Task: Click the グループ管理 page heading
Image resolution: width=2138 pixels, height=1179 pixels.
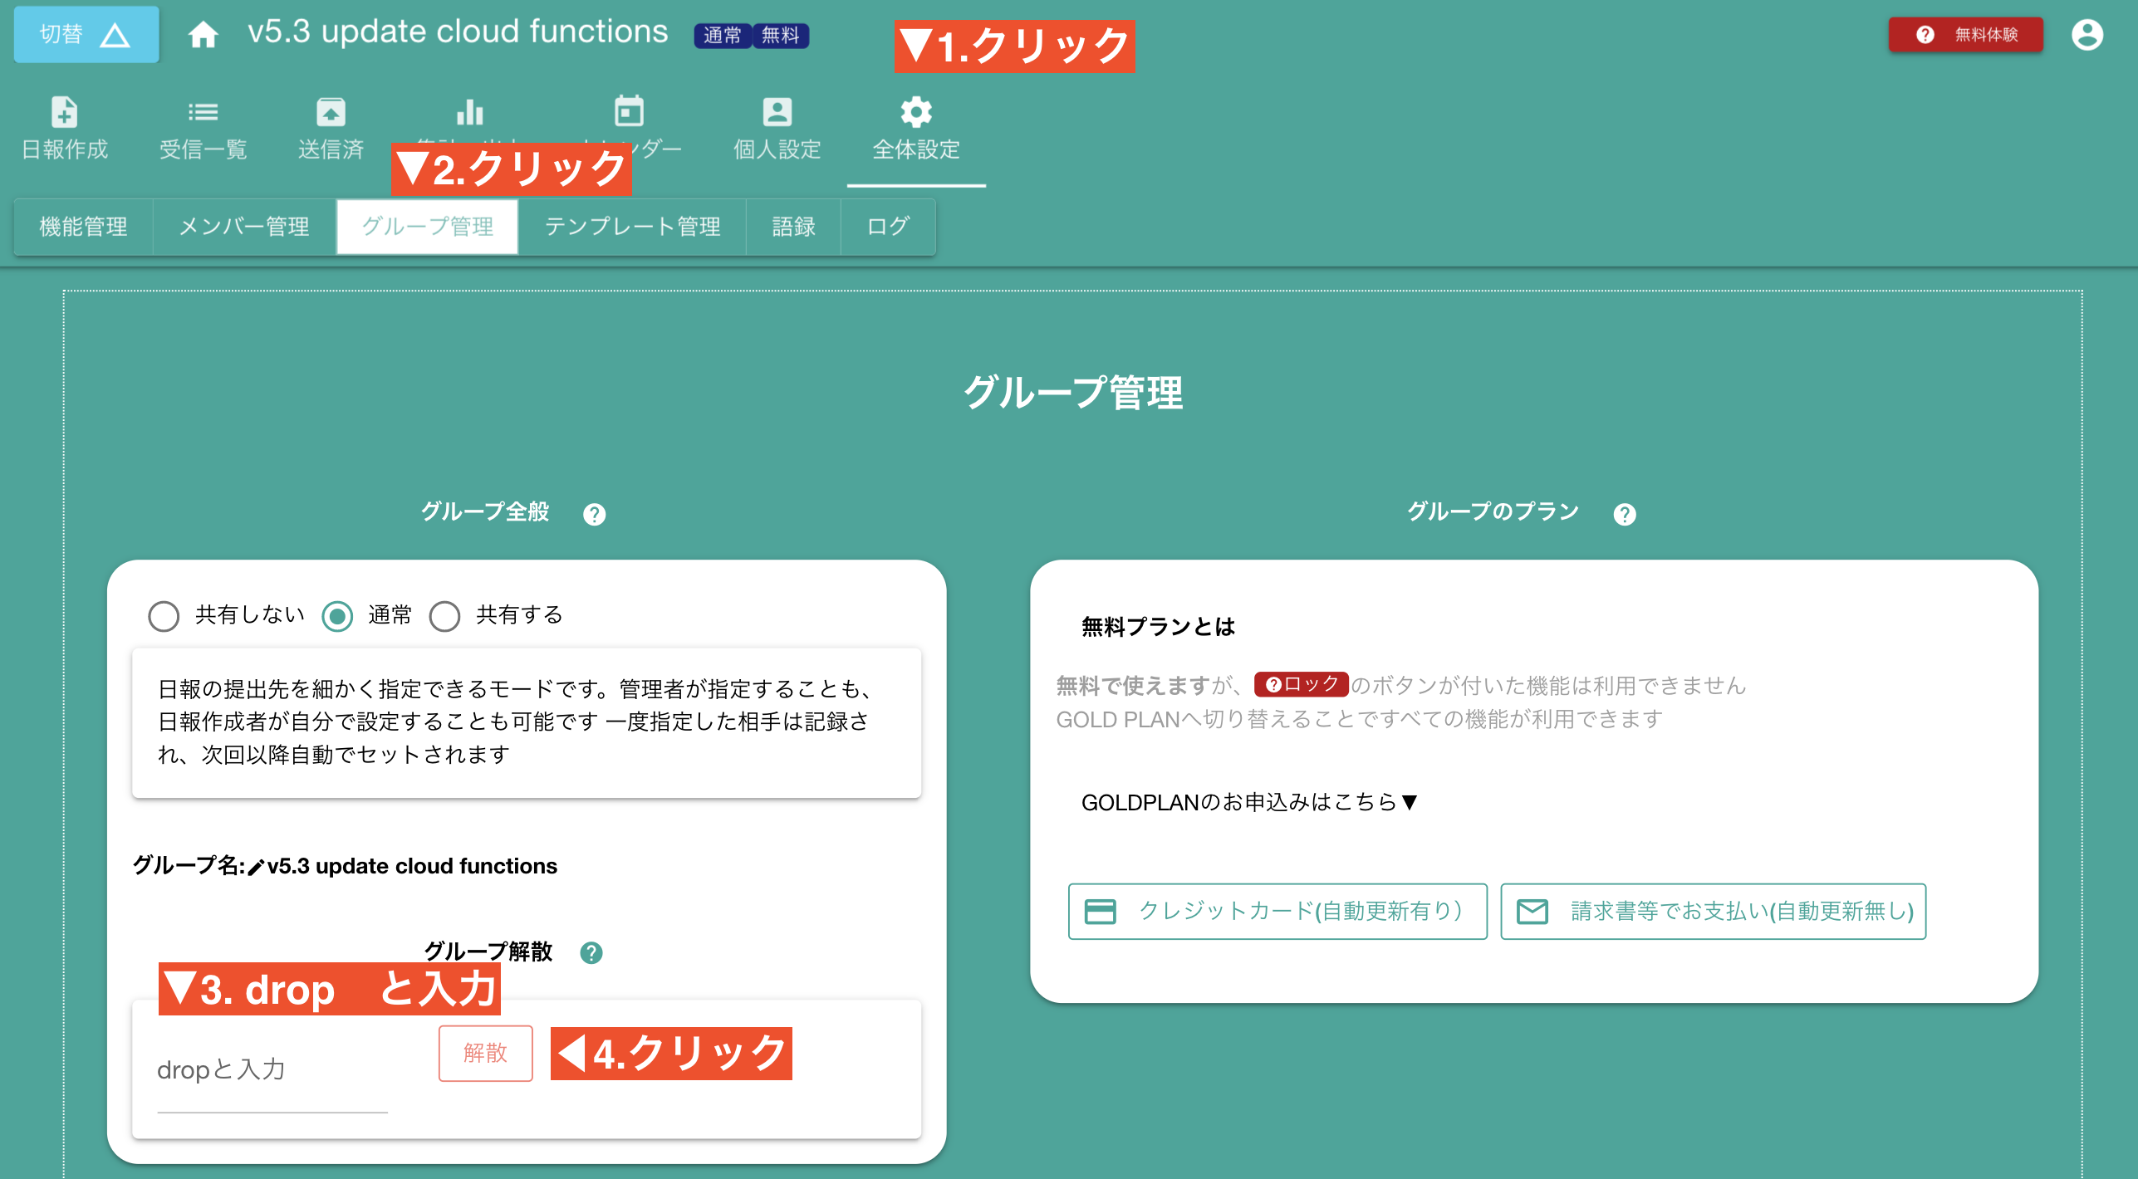Action: [x=1073, y=393]
